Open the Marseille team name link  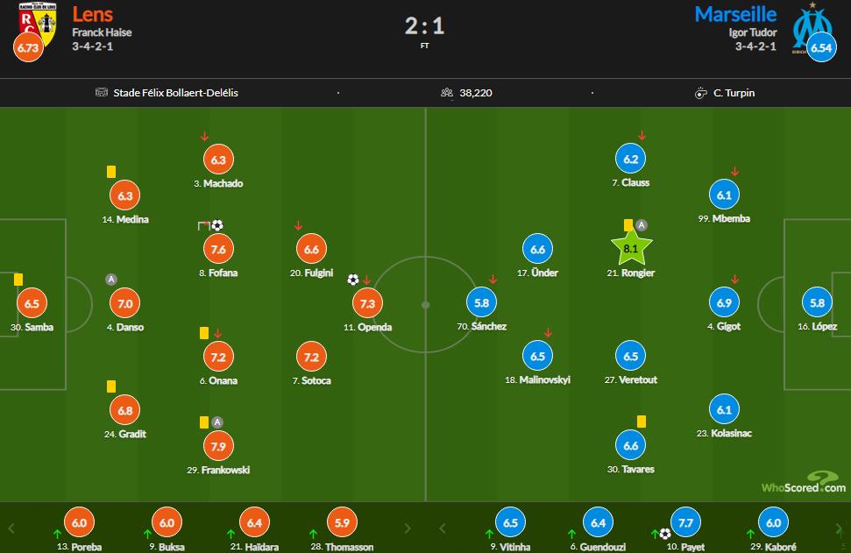point(734,15)
